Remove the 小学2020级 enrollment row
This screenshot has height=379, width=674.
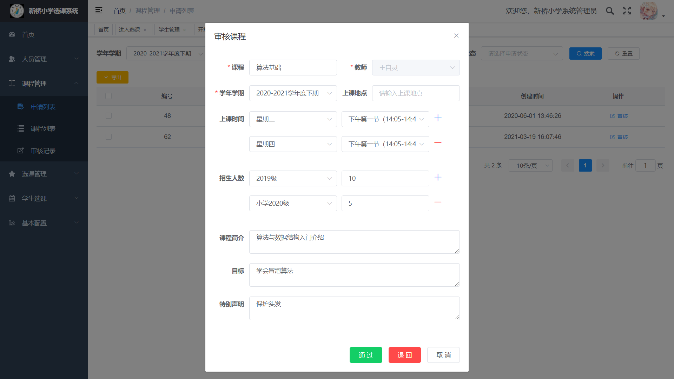pos(438,202)
